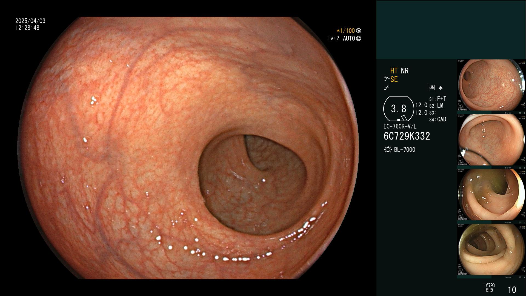Click the asterisk indicator beside settings icon
Image resolution: width=526 pixels, height=296 pixels.
tap(441, 88)
